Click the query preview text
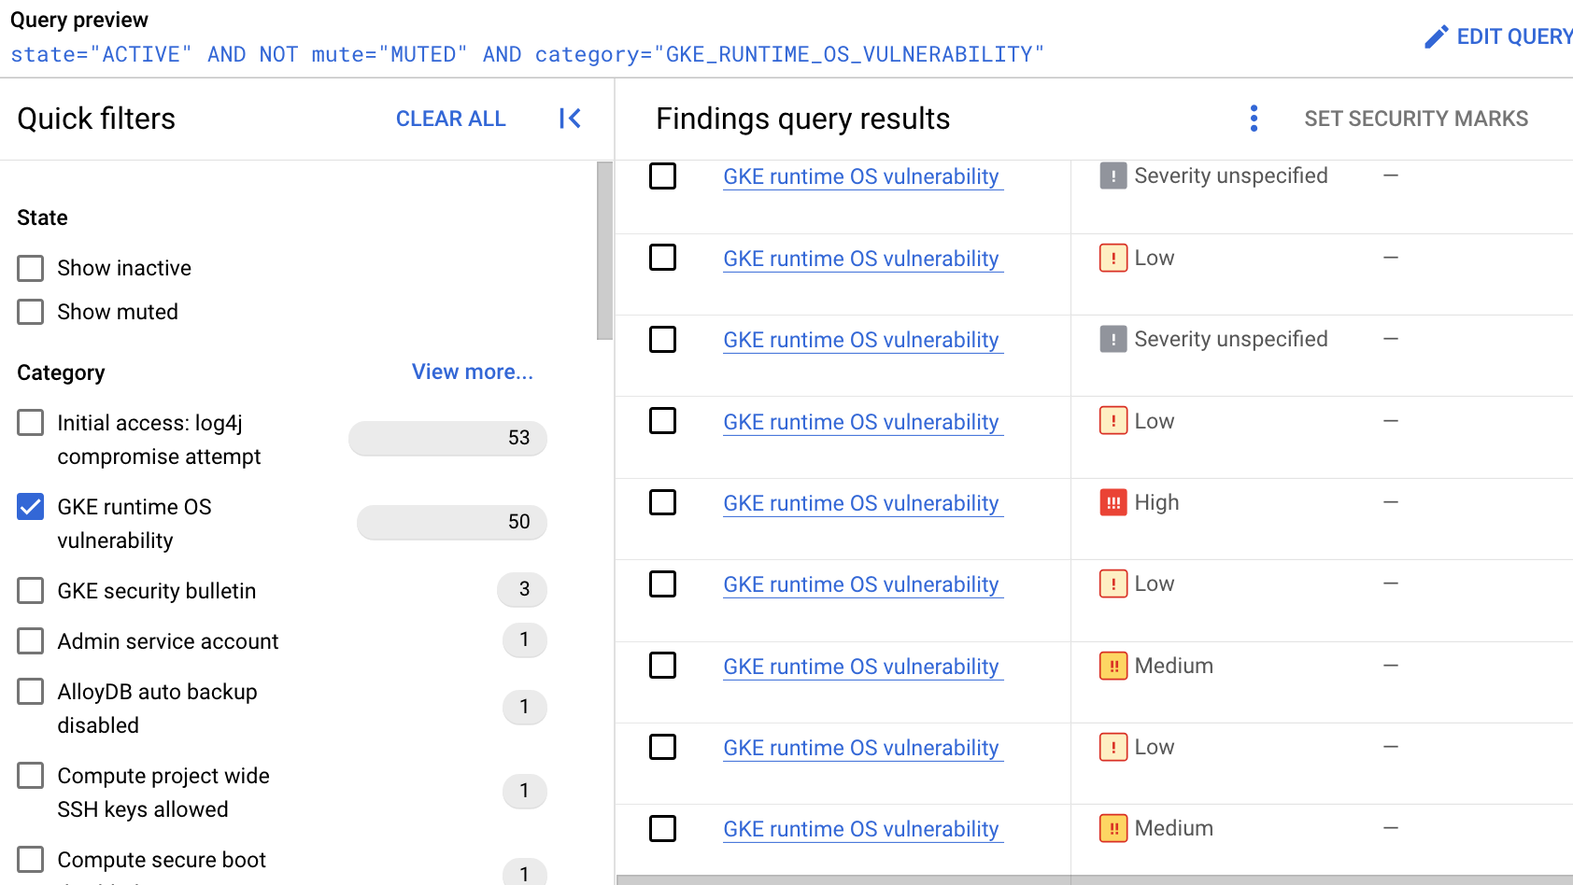This screenshot has height=885, width=1573. 527,55
